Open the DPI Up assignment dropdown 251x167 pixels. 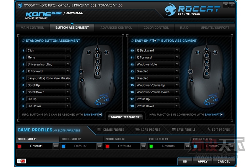coord(67,99)
